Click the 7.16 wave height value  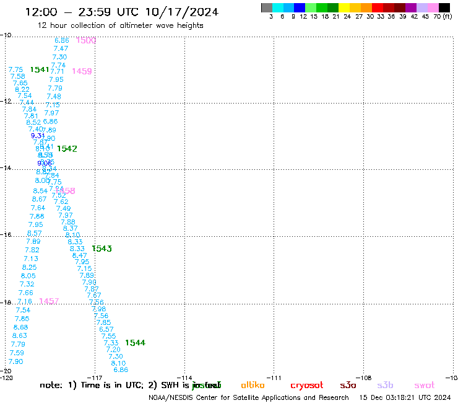25,301
